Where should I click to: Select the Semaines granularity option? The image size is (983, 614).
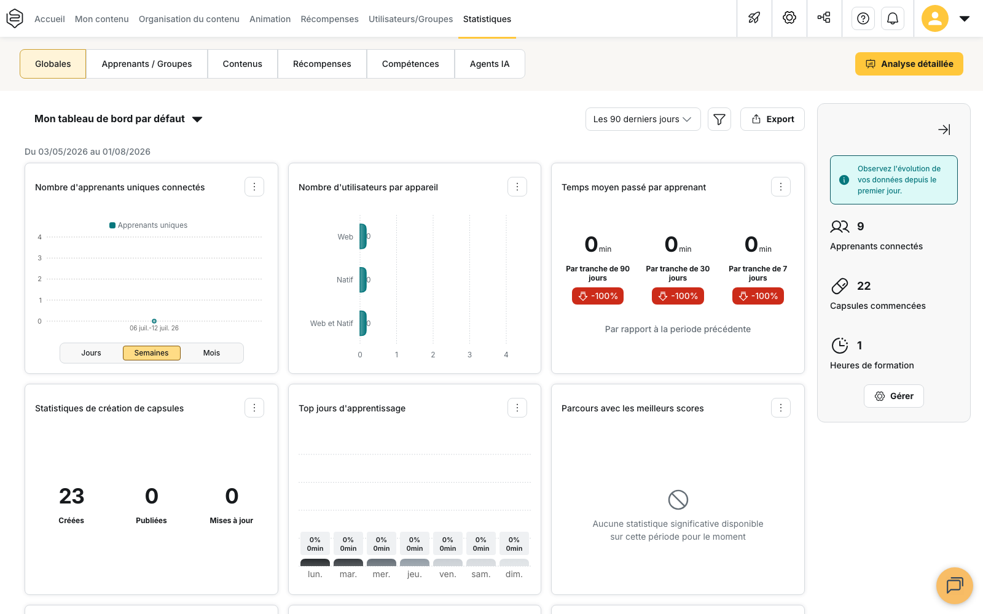(152, 353)
